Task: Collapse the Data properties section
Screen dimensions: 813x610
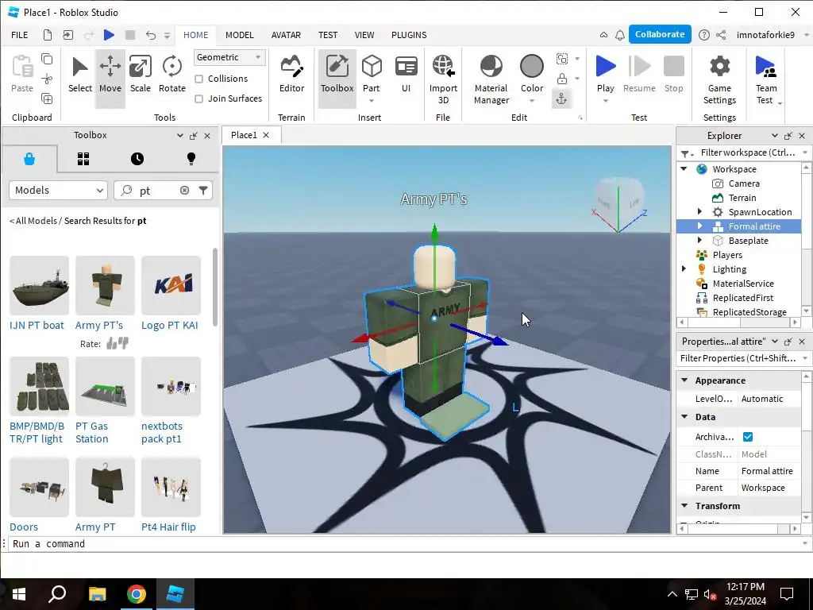Action: (684, 416)
